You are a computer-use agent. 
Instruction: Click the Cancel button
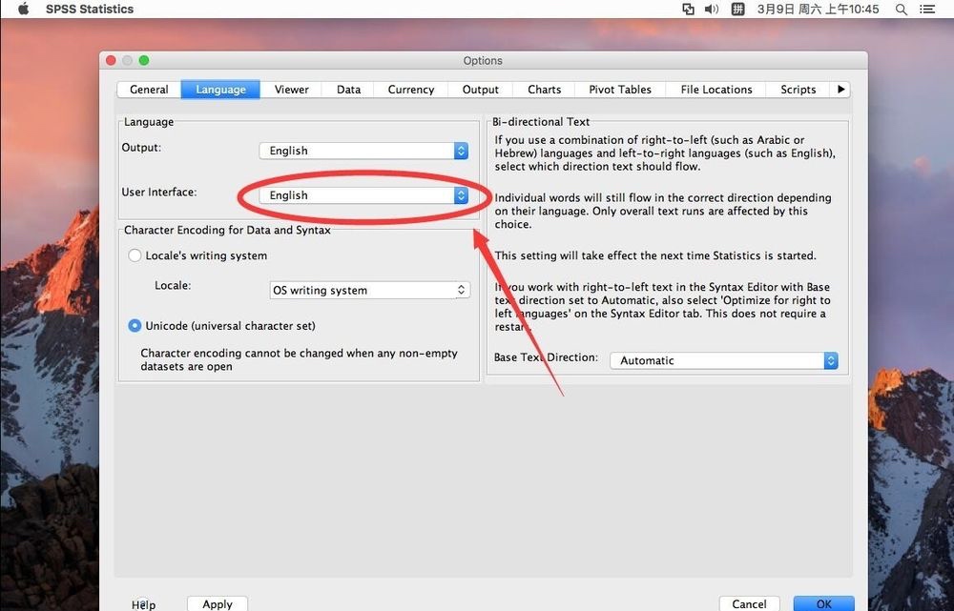749,603
